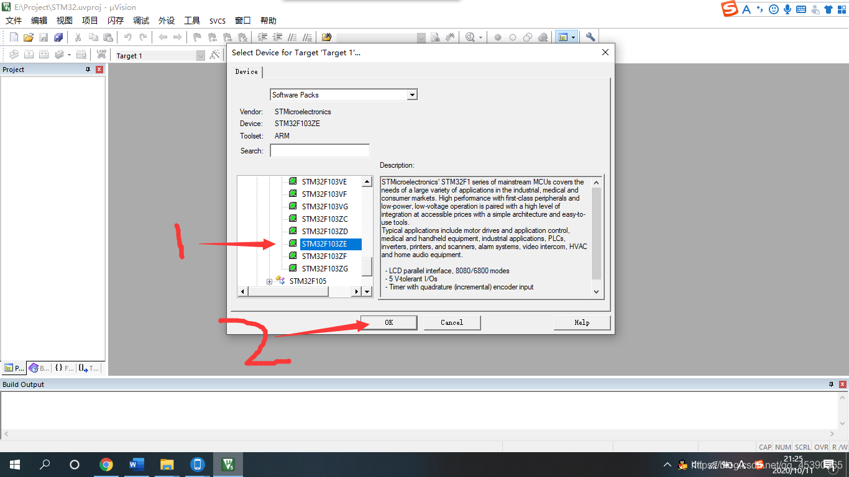Open the Target 1 dropdown
The image size is (849, 477).
(x=200, y=55)
